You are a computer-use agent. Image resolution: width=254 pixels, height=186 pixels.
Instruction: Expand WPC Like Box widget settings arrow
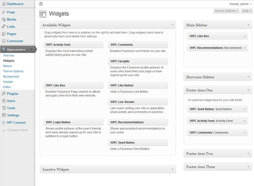click(244, 36)
